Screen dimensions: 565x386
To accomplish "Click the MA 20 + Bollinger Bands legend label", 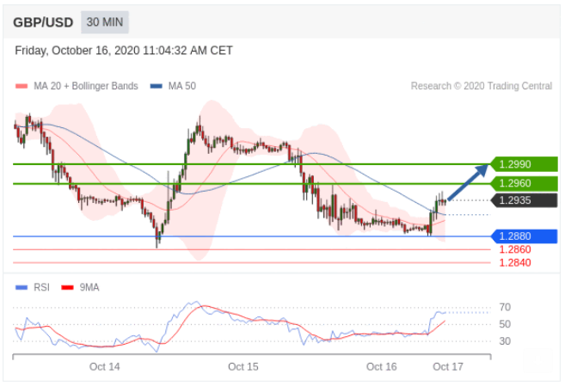I will tap(86, 86).
